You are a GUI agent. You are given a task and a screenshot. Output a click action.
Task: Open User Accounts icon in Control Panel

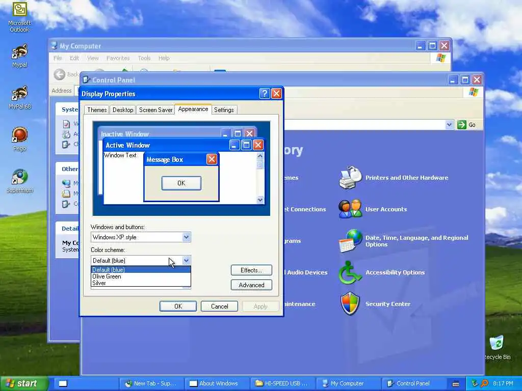350,209
